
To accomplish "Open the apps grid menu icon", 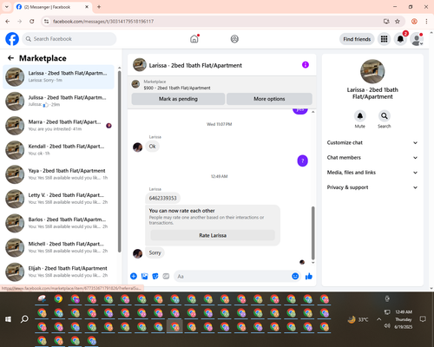I will pyautogui.click(x=384, y=39).
